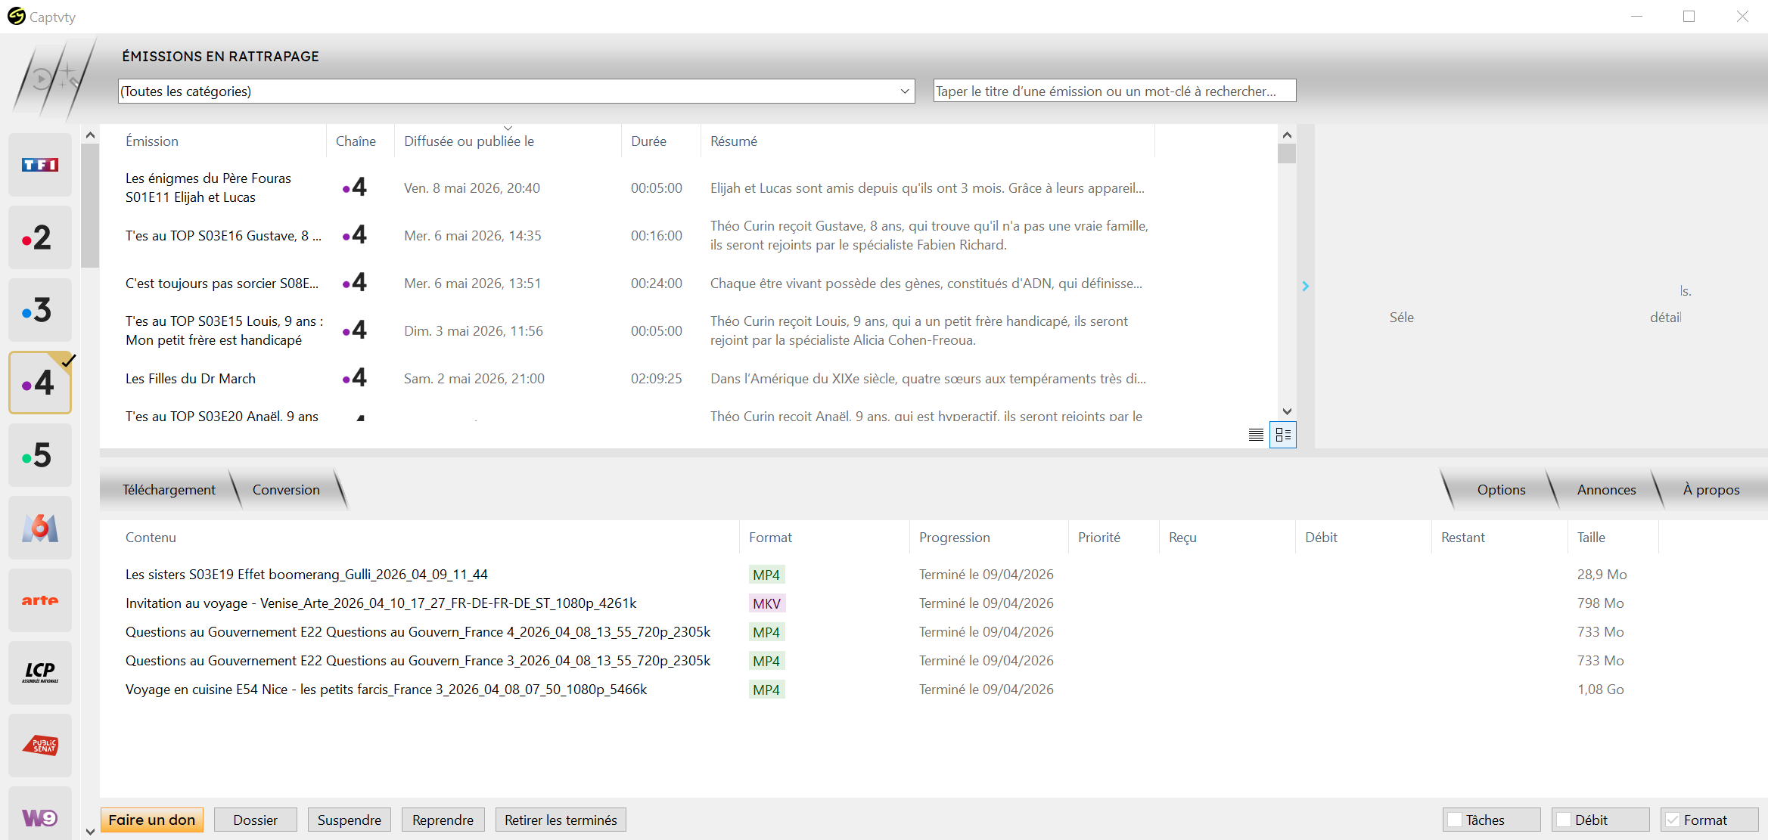1768x840 pixels.
Task: Select the TF1 channel icon
Action: [x=40, y=165]
